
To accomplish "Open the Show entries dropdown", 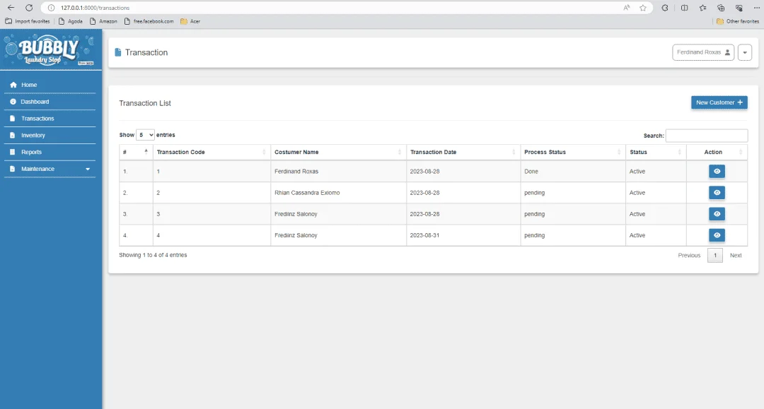I will tap(145, 135).
